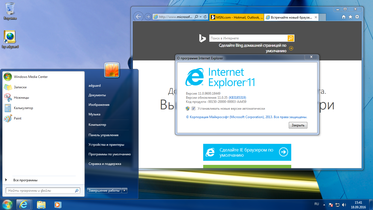Click 'Сделайте IE браузером по умолчанию' banner
Screen dimensions: 373x210
247,152
